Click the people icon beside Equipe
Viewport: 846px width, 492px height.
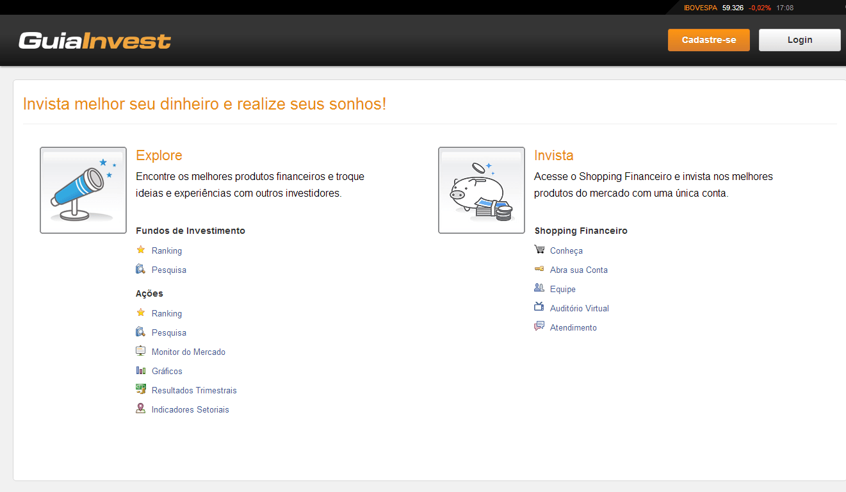(539, 288)
